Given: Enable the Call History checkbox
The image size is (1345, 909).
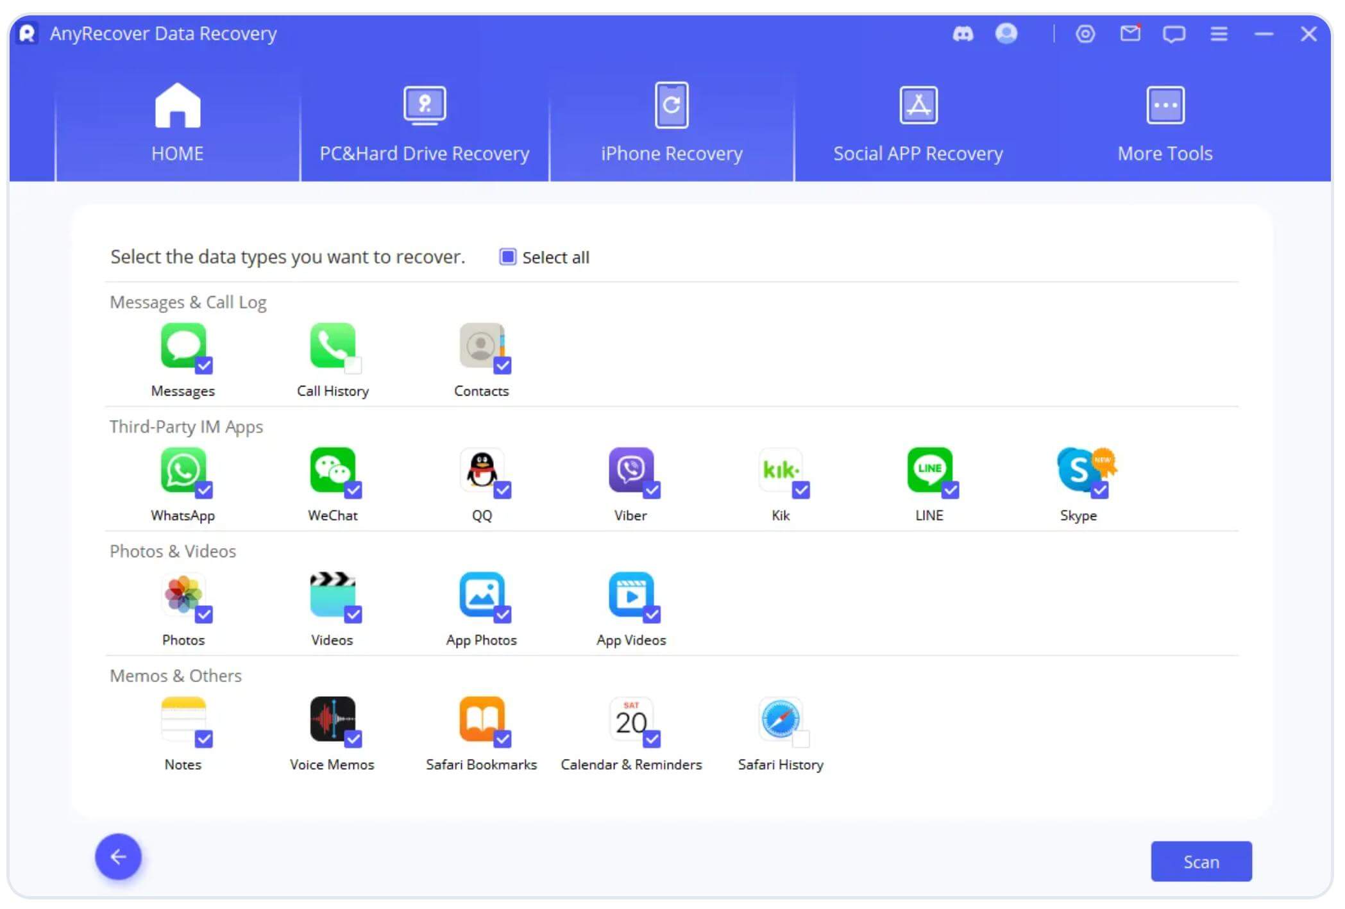Looking at the screenshot, I should click(353, 365).
